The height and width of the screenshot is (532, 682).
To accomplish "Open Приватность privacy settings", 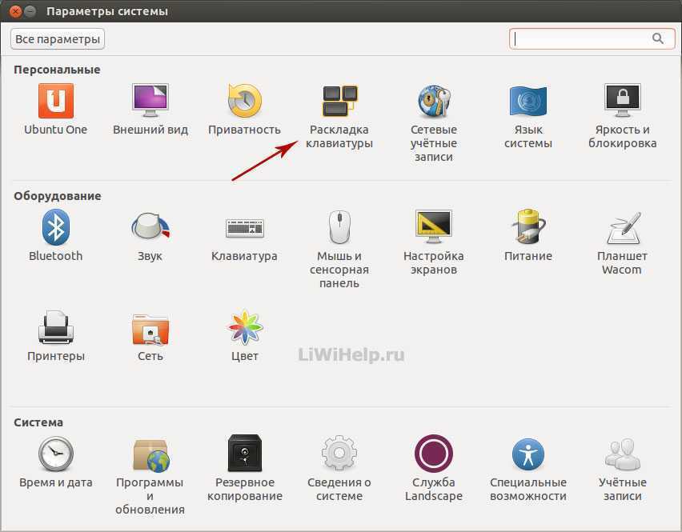I will click(244, 102).
